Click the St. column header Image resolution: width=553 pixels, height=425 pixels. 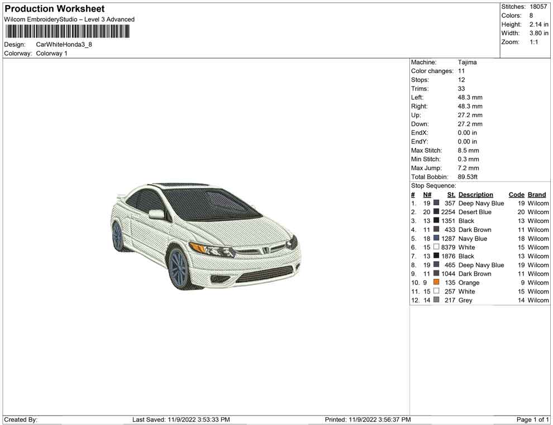tap(451, 195)
